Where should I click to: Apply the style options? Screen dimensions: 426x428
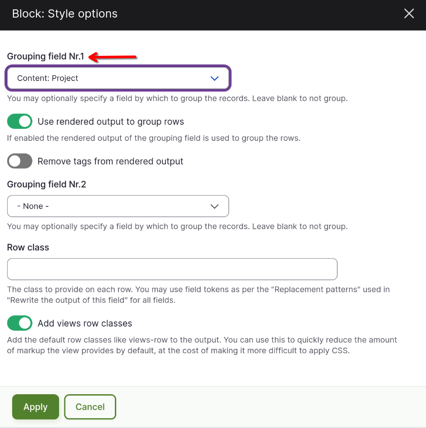click(36, 407)
